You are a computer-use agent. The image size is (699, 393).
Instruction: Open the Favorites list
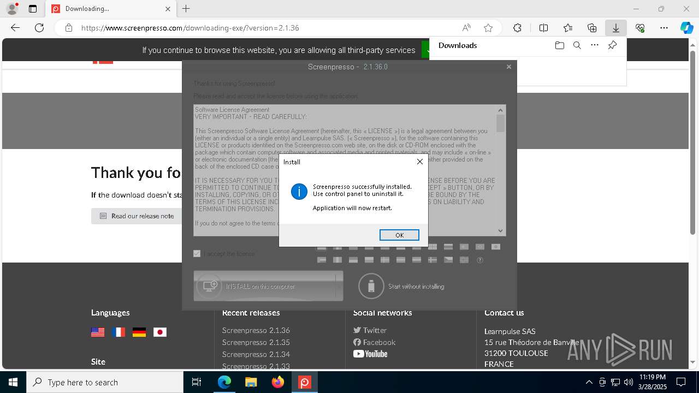pos(568,28)
